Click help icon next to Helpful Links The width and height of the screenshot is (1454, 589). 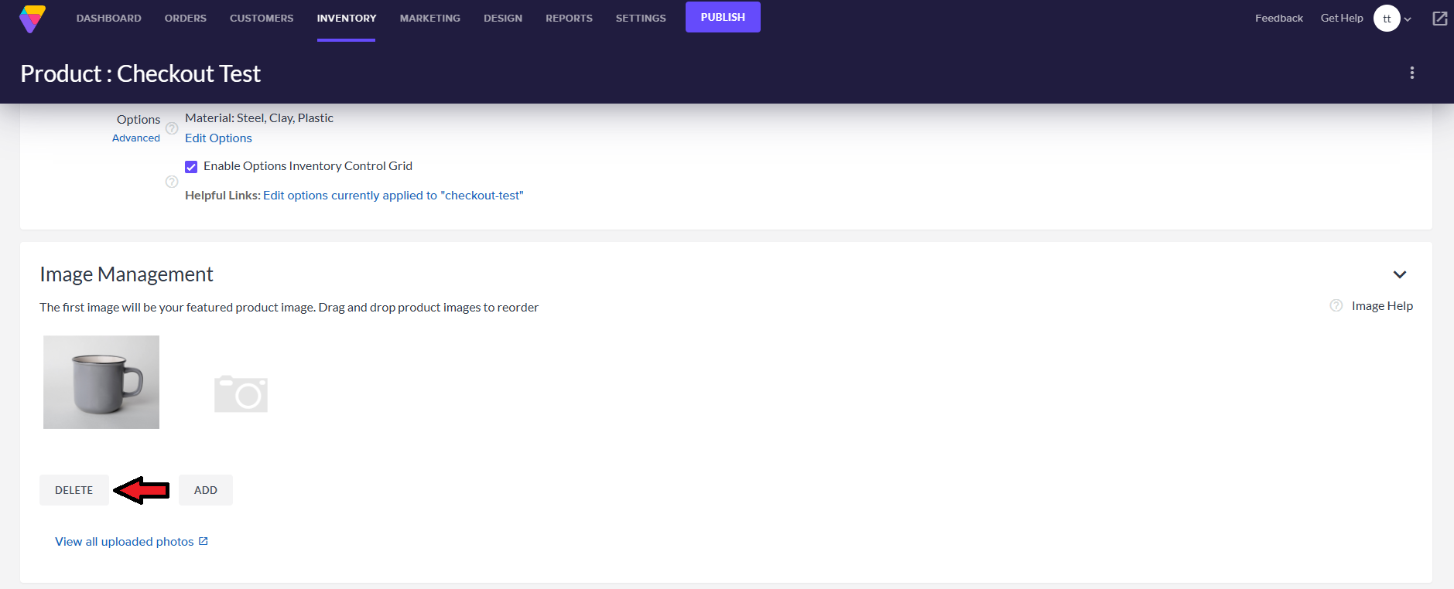tap(172, 182)
